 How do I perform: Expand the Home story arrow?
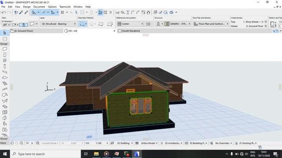pos(266,26)
